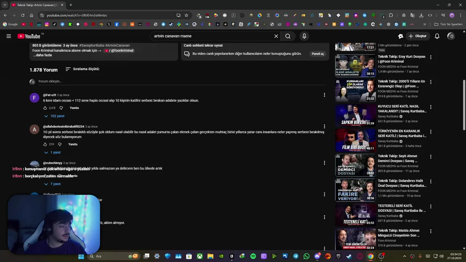Image resolution: width=466 pixels, height=262 pixels.
Task: Open options menu for the @allahdeotesinibirakelif8234 comment
Action: pos(324,127)
